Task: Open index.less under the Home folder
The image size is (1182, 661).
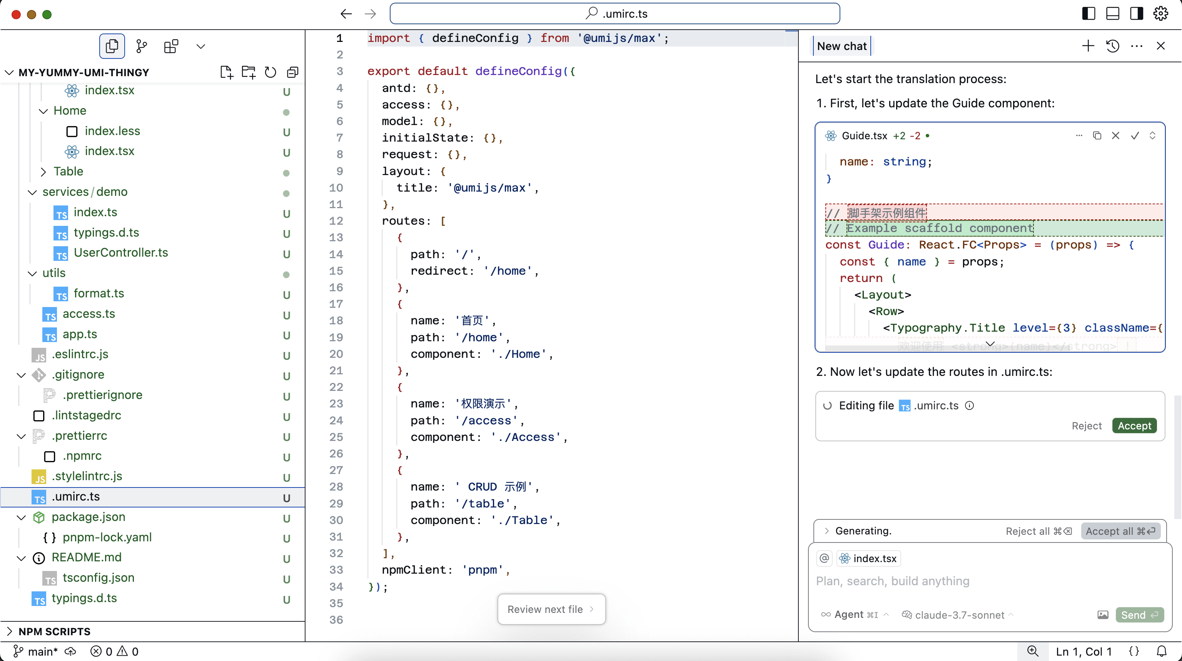Action: [x=112, y=131]
